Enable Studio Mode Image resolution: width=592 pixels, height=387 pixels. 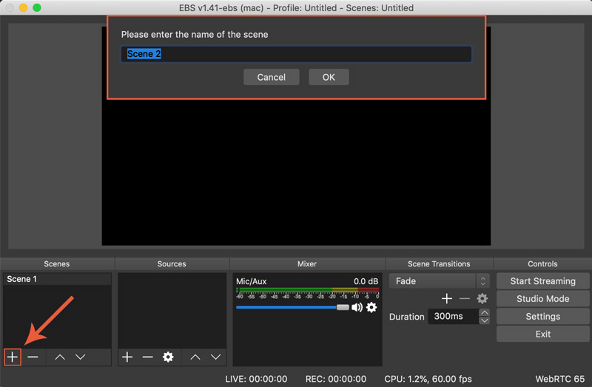(542, 299)
